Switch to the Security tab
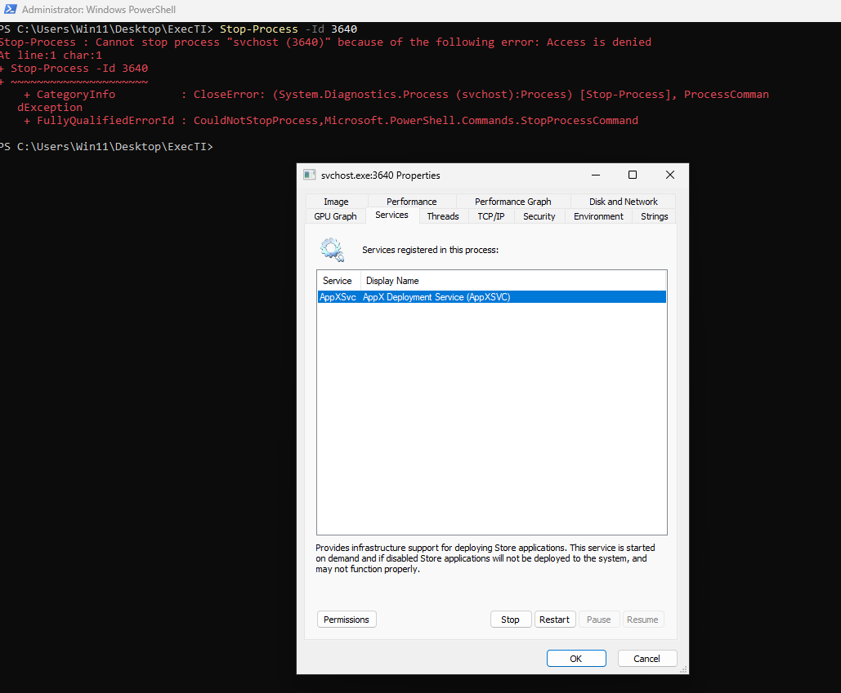 click(x=539, y=216)
